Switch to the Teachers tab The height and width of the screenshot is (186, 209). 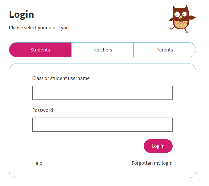[102, 50]
